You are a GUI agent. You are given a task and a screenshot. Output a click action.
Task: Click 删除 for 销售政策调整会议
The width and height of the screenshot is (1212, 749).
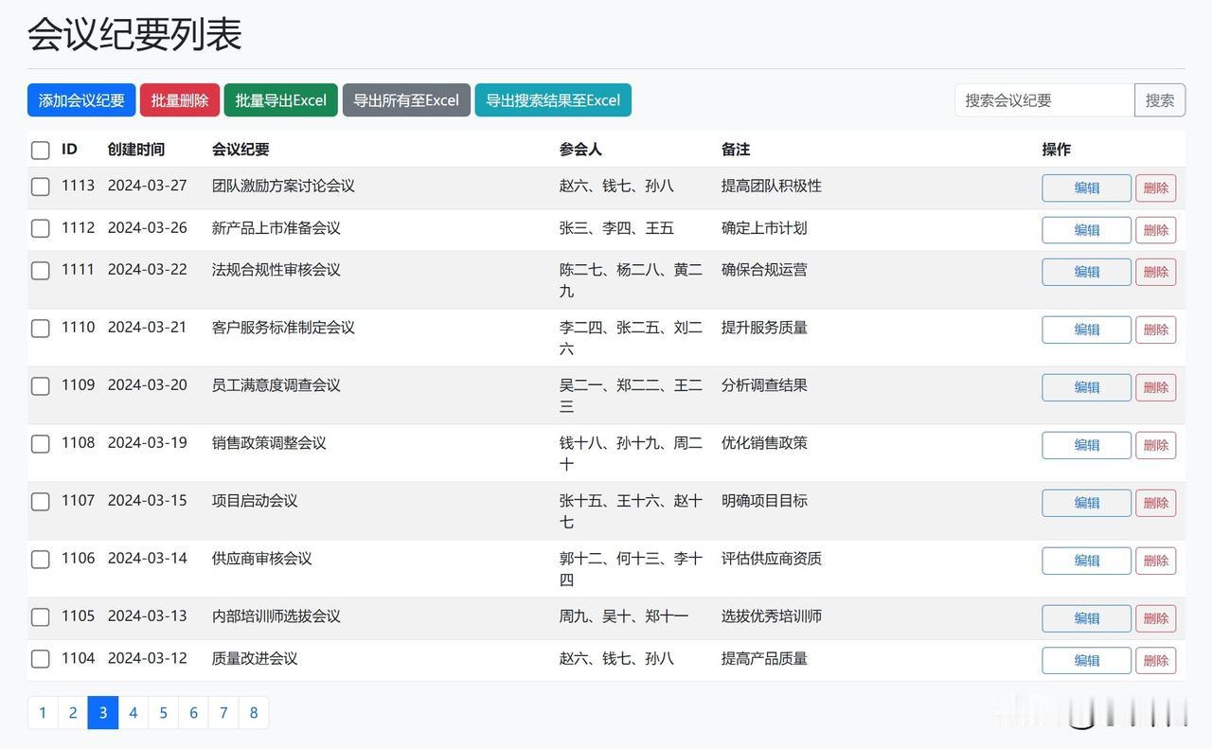[1156, 445]
